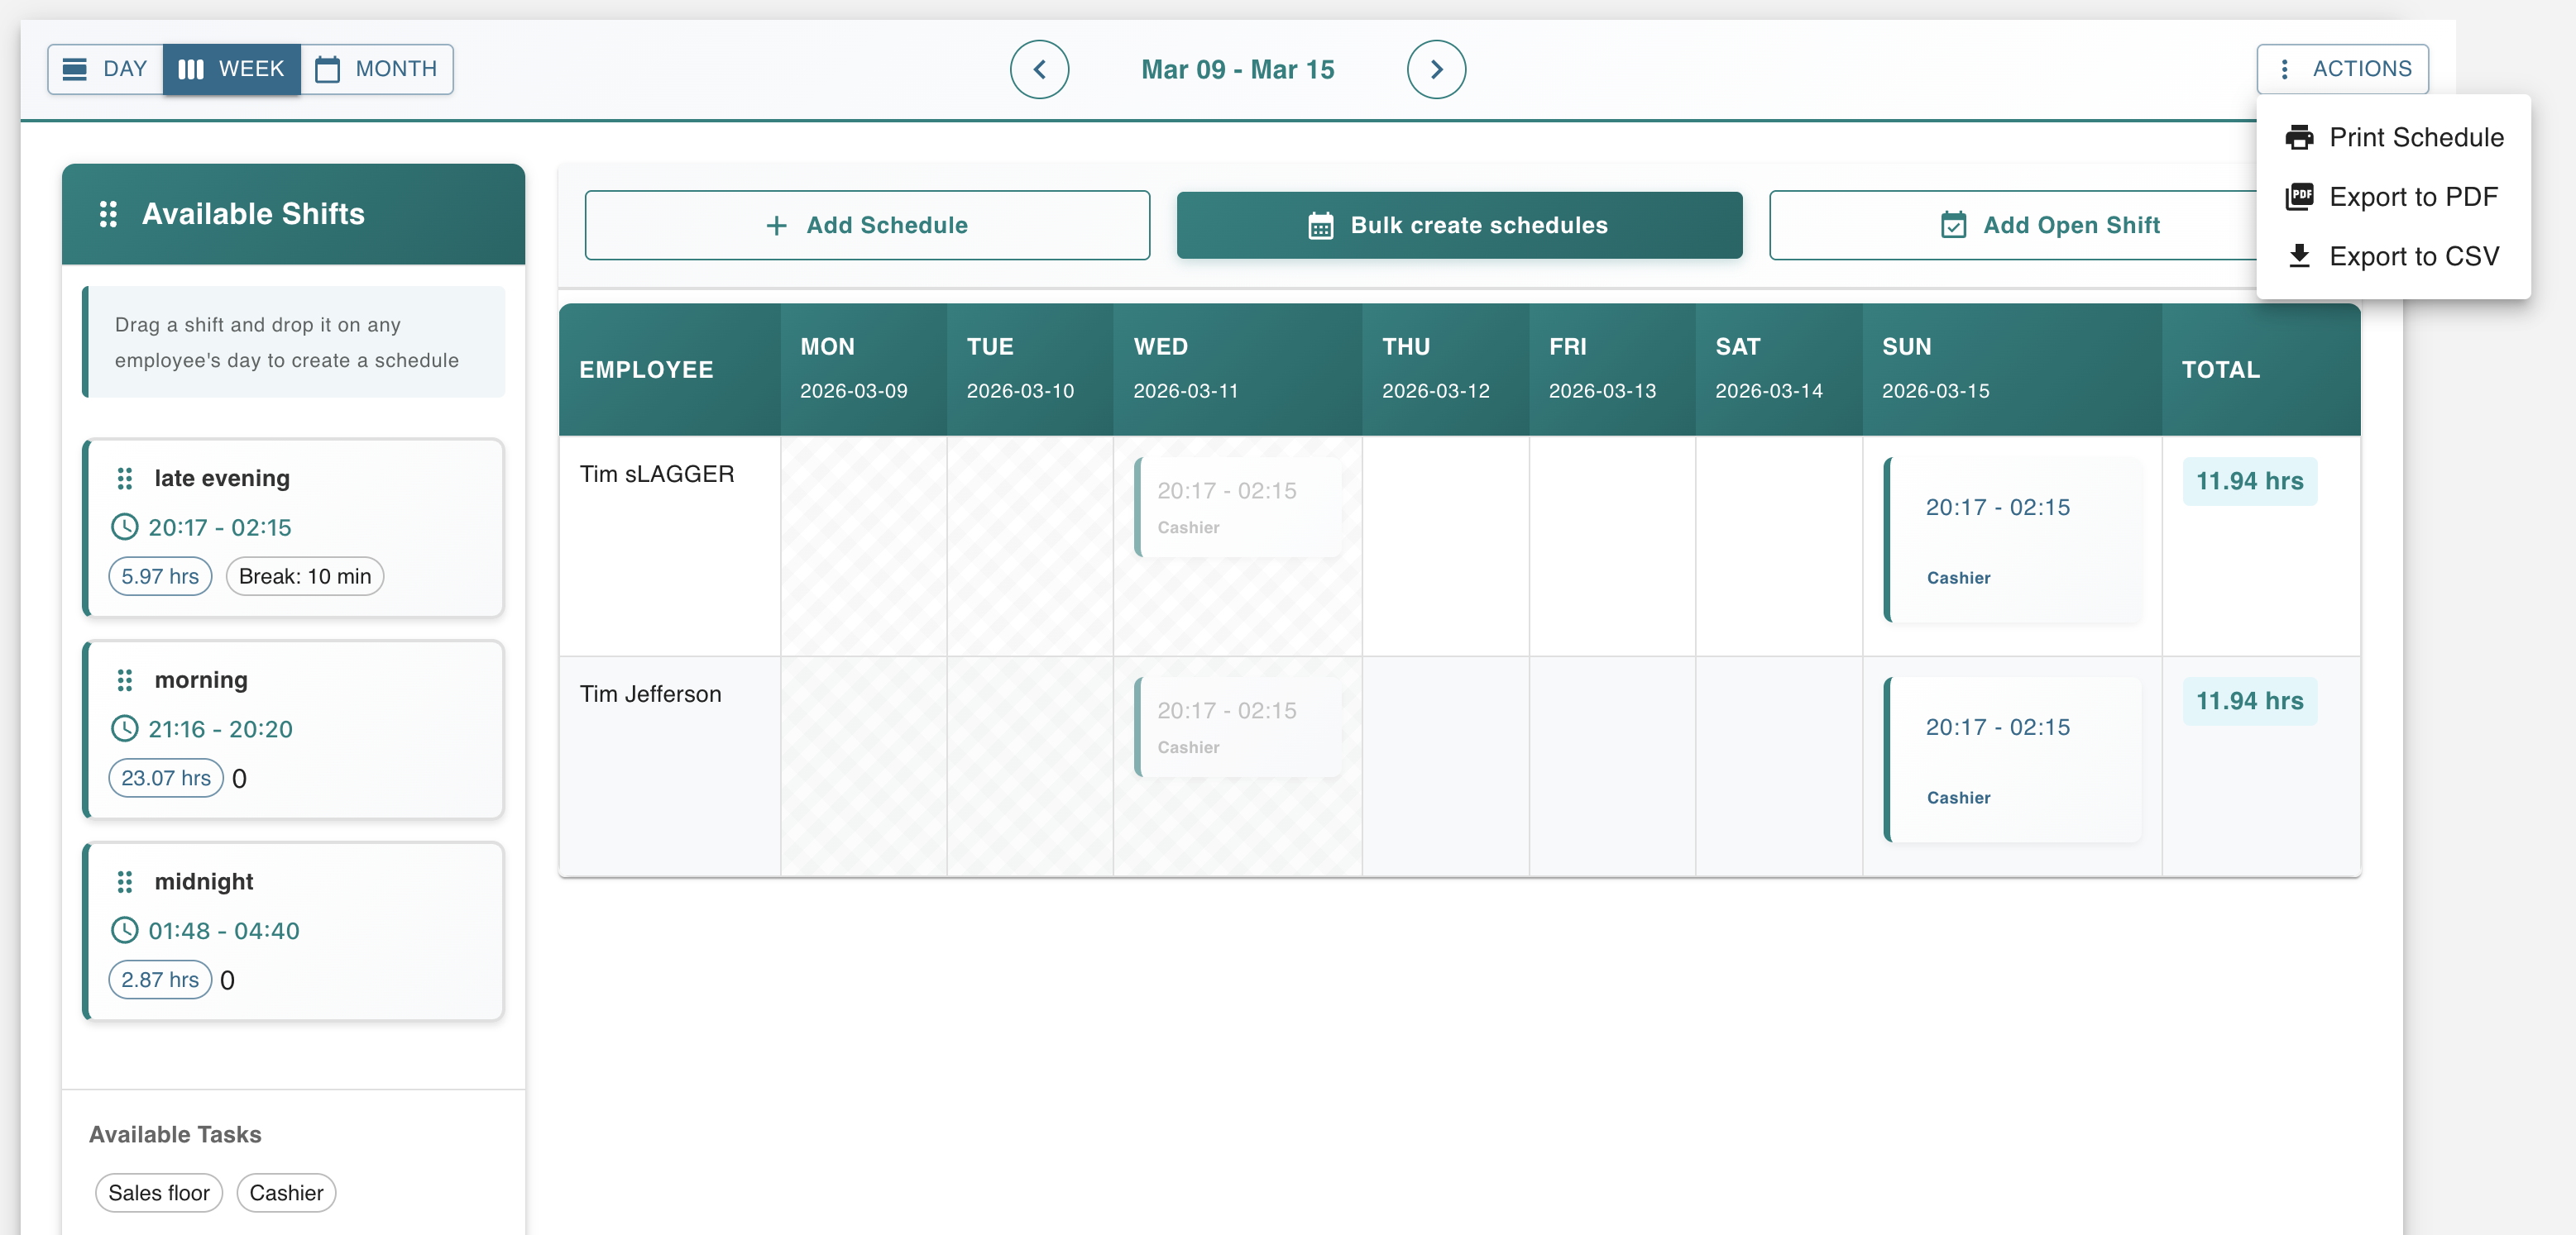Select the Cashier task chip

(x=286, y=1192)
